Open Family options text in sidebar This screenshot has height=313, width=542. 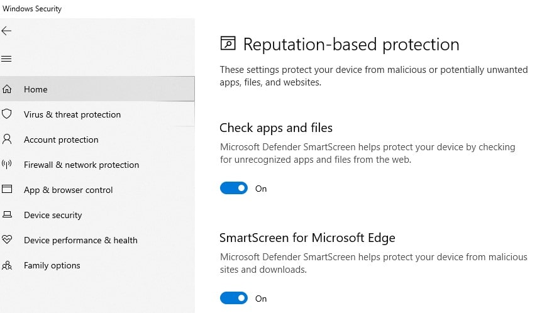(52, 265)
